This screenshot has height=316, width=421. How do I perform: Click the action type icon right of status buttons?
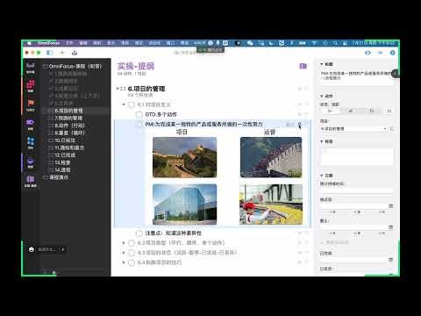pyautogui.click(x=389, y=111)
